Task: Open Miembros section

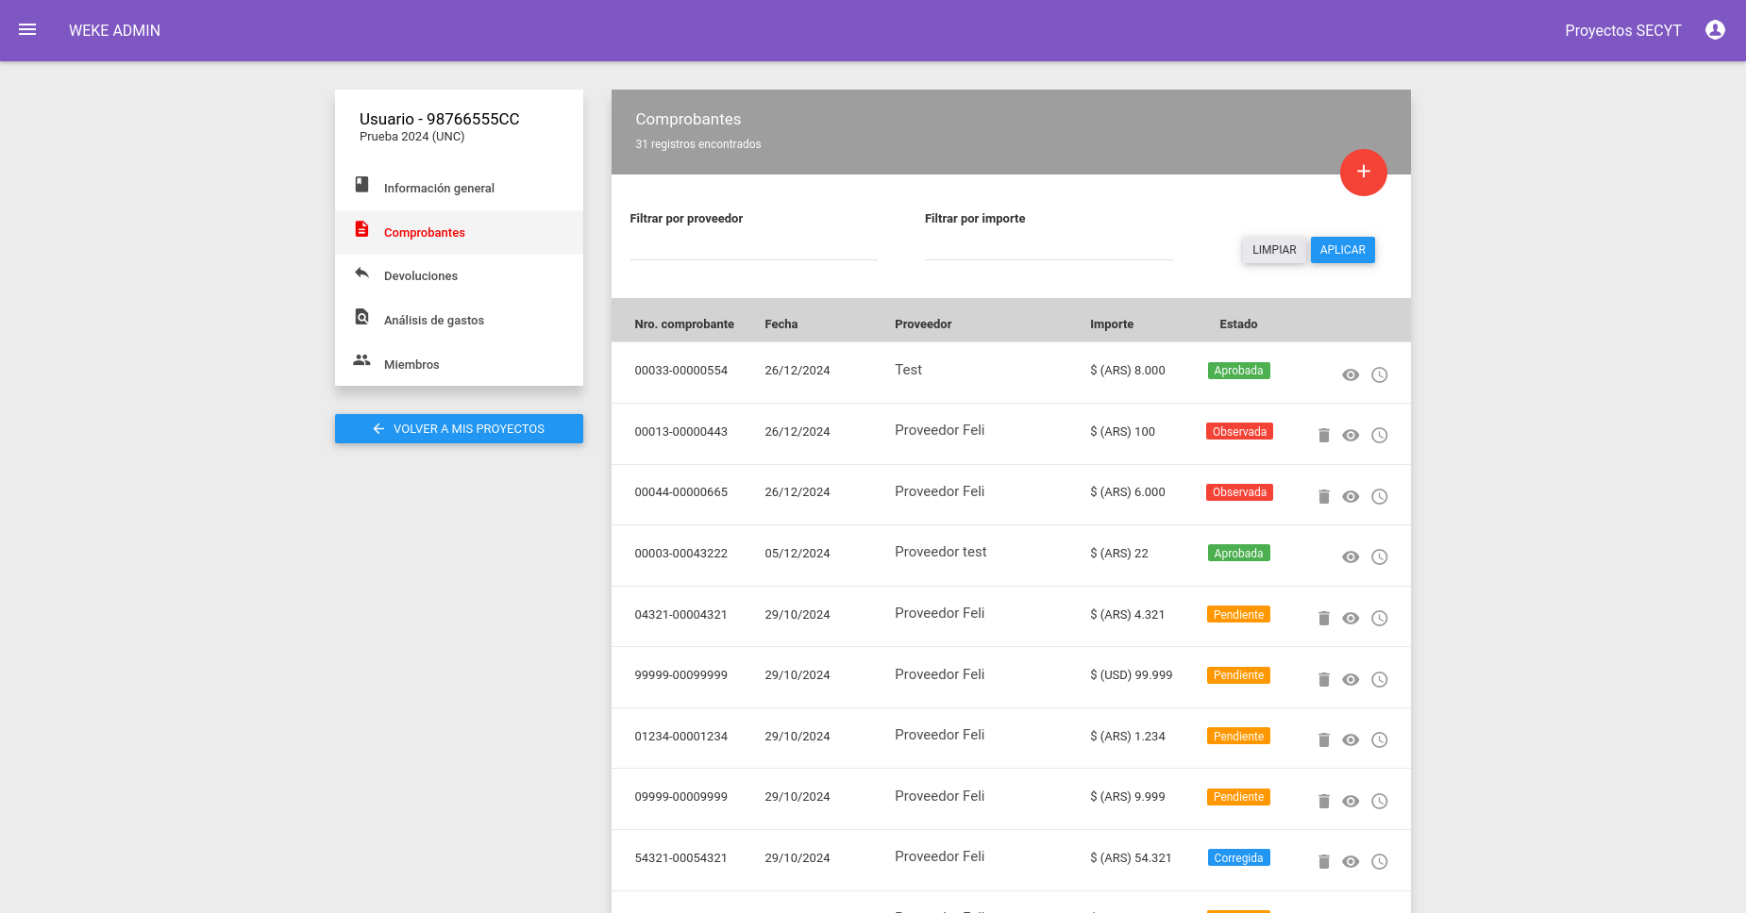Action: (x=459, y=364)
